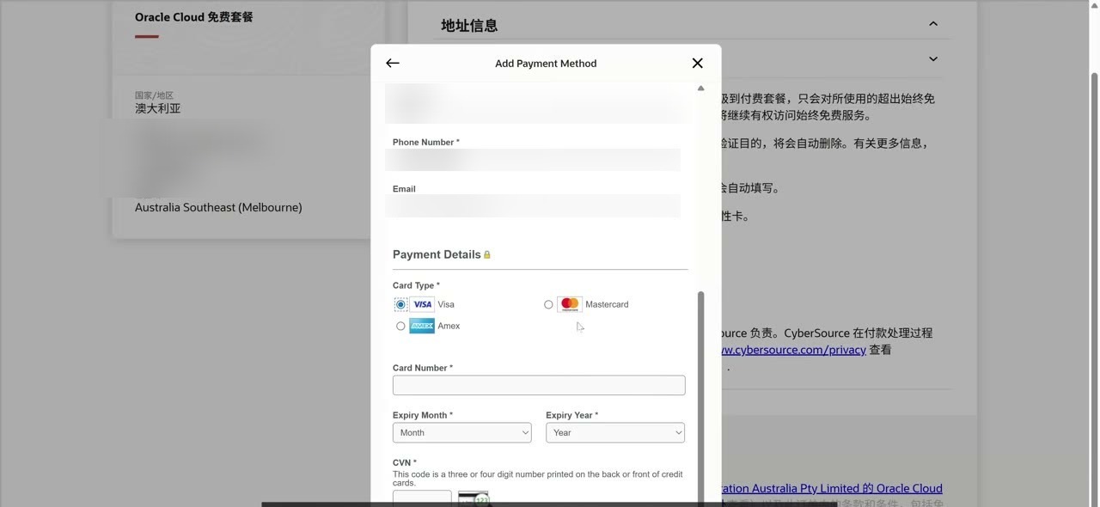Screen dimensions: 1100x507
Task: Click the Add Payment Method title
Action: pyautogui.click(x=546, y=63)
